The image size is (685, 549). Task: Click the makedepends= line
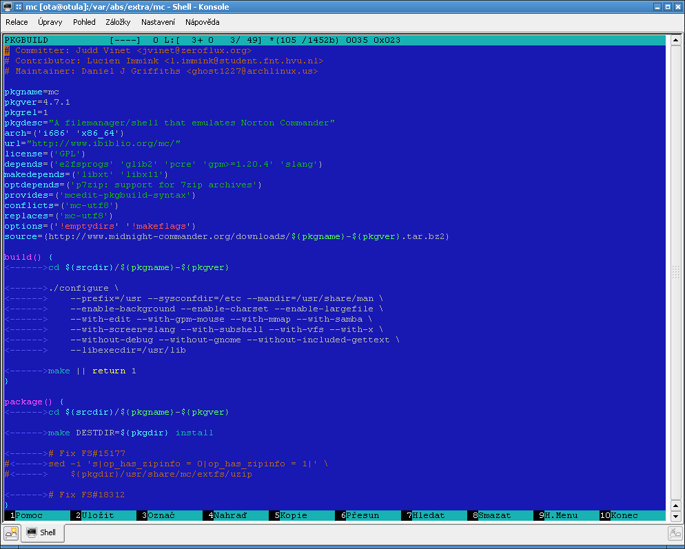pyautogui.click(x=86, y=174)
